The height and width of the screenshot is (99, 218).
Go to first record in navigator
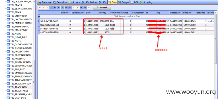[x=40, y=7]
